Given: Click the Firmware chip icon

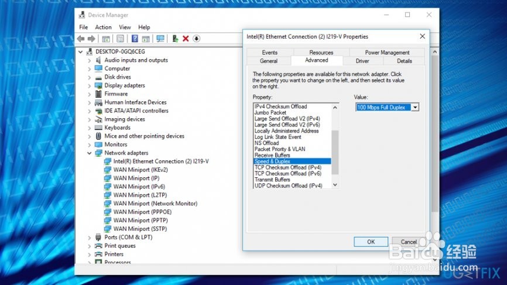Looking at the screenshot, I should [x=98, y=94].
